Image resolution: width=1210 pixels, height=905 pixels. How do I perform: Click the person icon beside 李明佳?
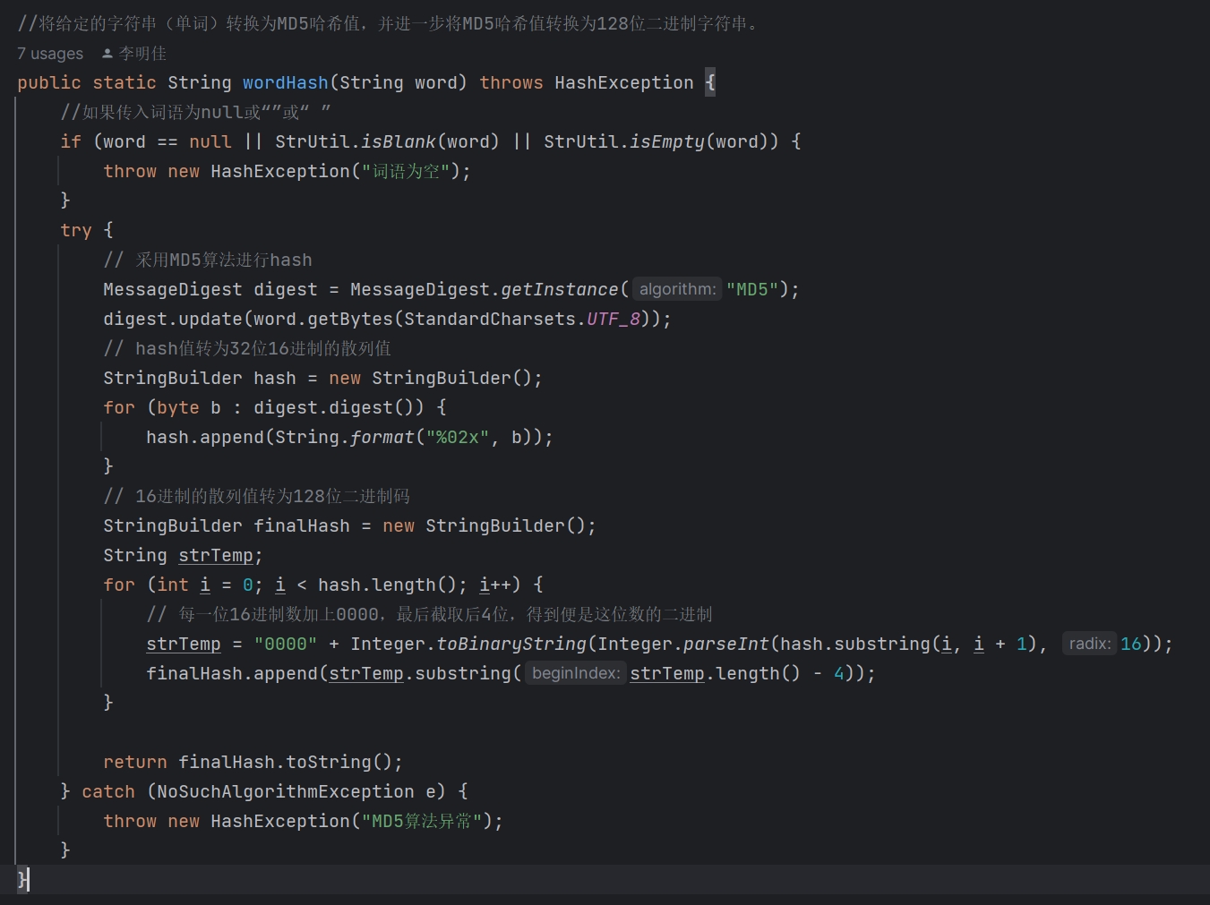coord(107,54)
